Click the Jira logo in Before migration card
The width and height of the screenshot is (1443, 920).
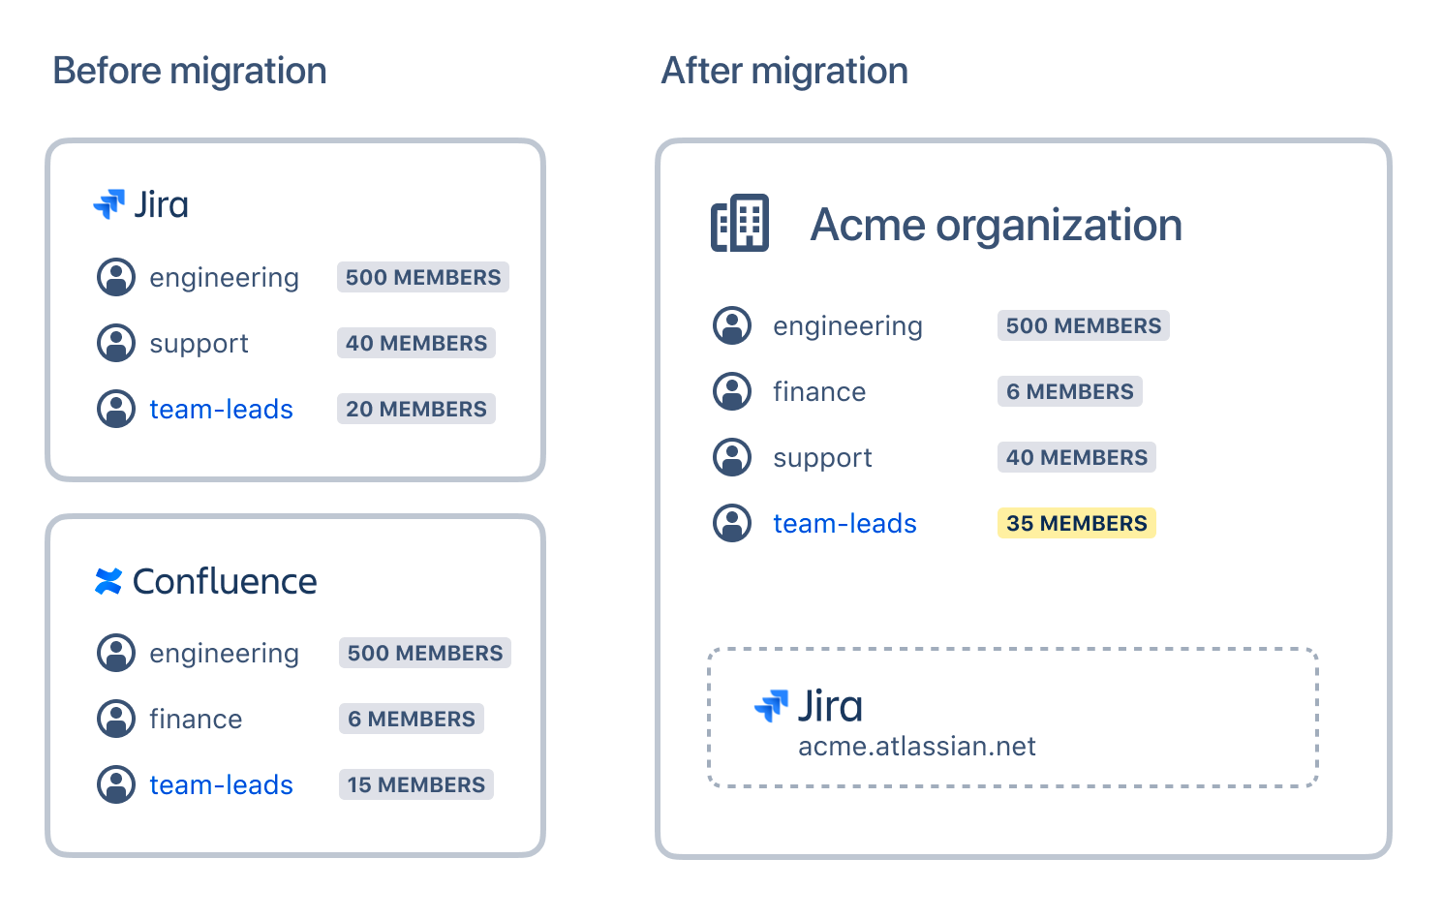[109, 204]
